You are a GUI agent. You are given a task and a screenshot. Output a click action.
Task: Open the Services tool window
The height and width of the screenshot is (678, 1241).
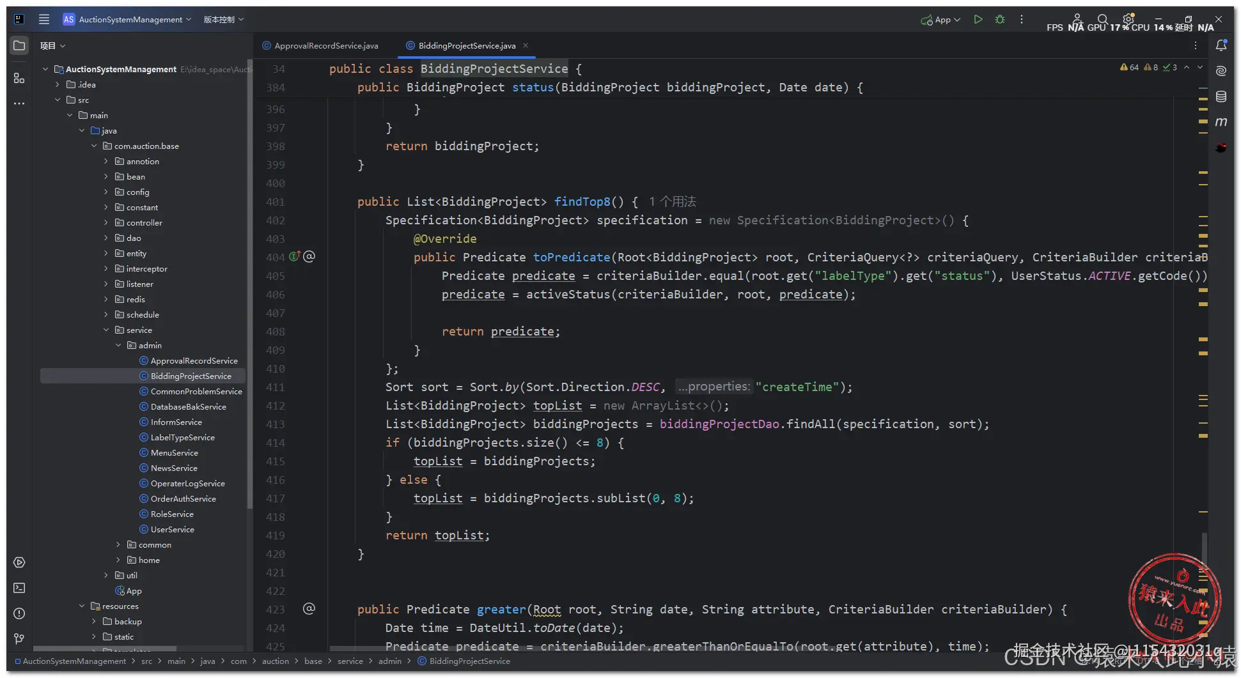[19, 562]
